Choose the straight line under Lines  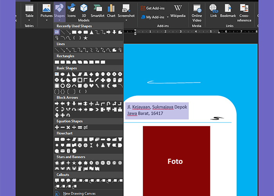(x=57, y=50)
